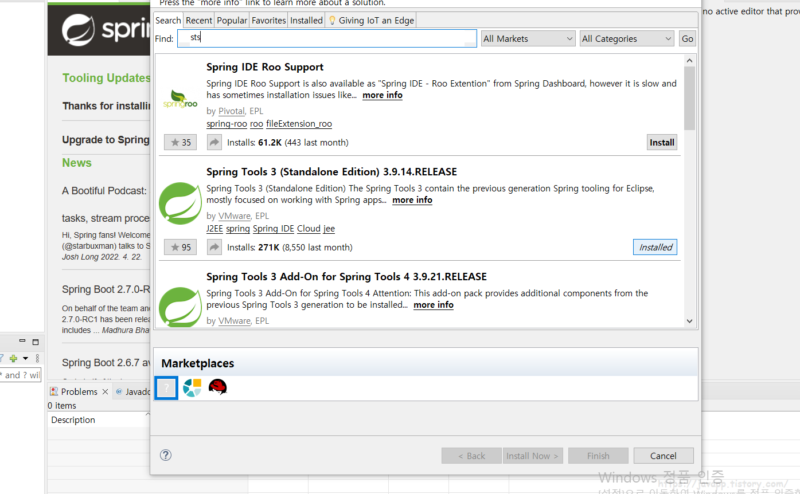Install Spring IDE Roo Support
The image size is (800, 494).
point(662,142)
